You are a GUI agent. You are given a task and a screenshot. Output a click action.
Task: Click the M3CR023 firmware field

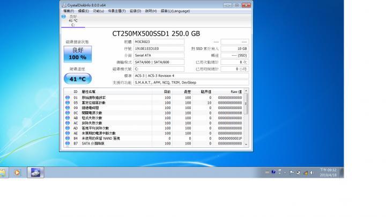click(159, 42)
